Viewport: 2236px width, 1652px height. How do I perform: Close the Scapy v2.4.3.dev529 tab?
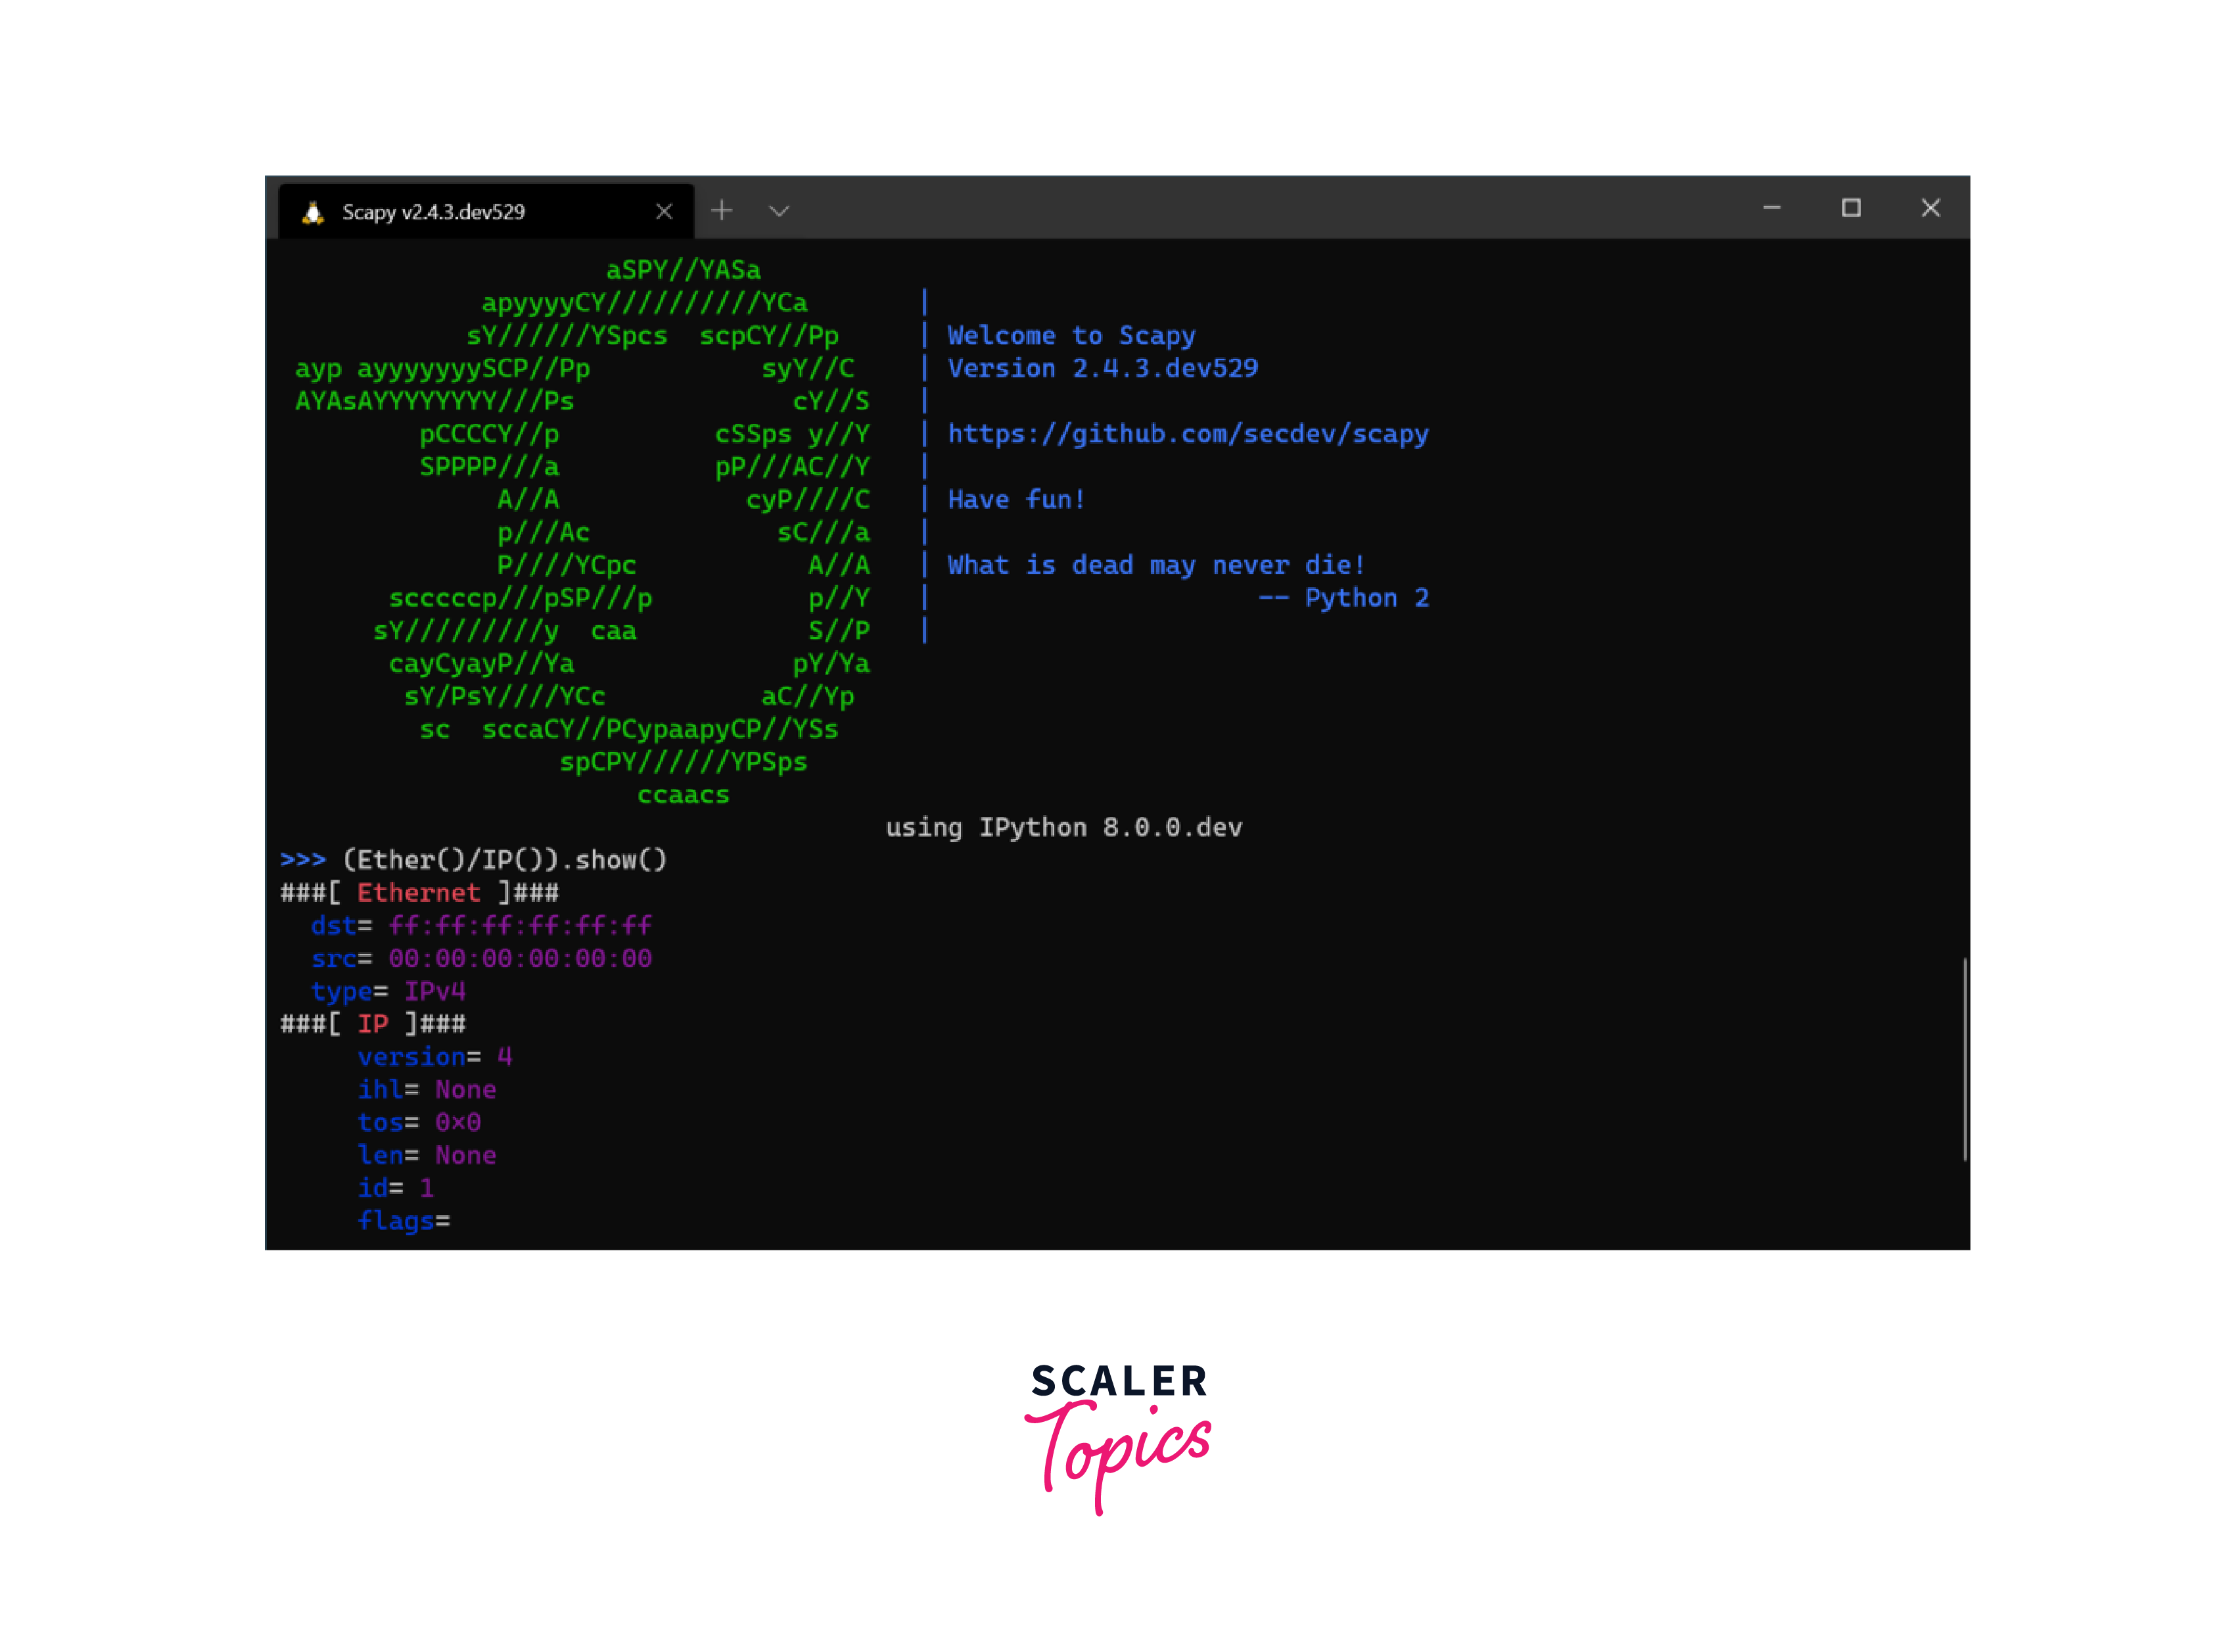click(x=664, y=211)
